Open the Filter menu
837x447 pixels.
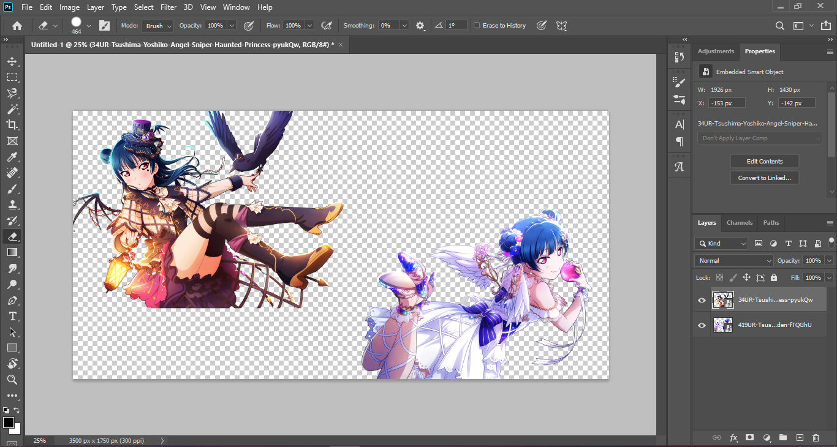point(169,7)
